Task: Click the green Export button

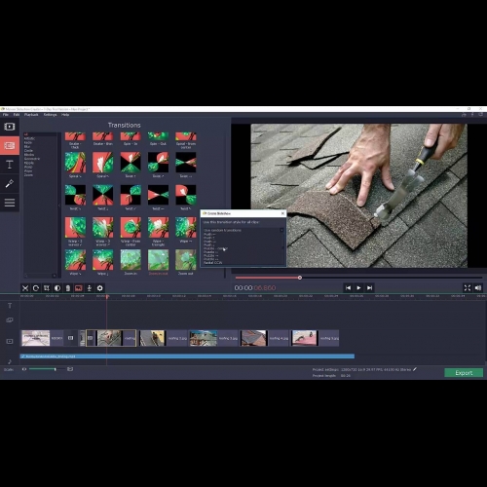Action: (x=464, y=373)
